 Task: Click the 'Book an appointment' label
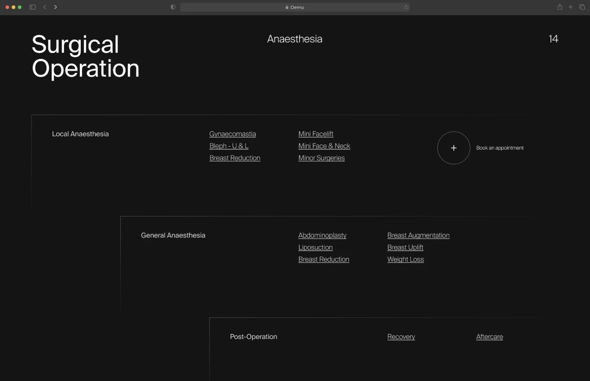pos(500,148)
